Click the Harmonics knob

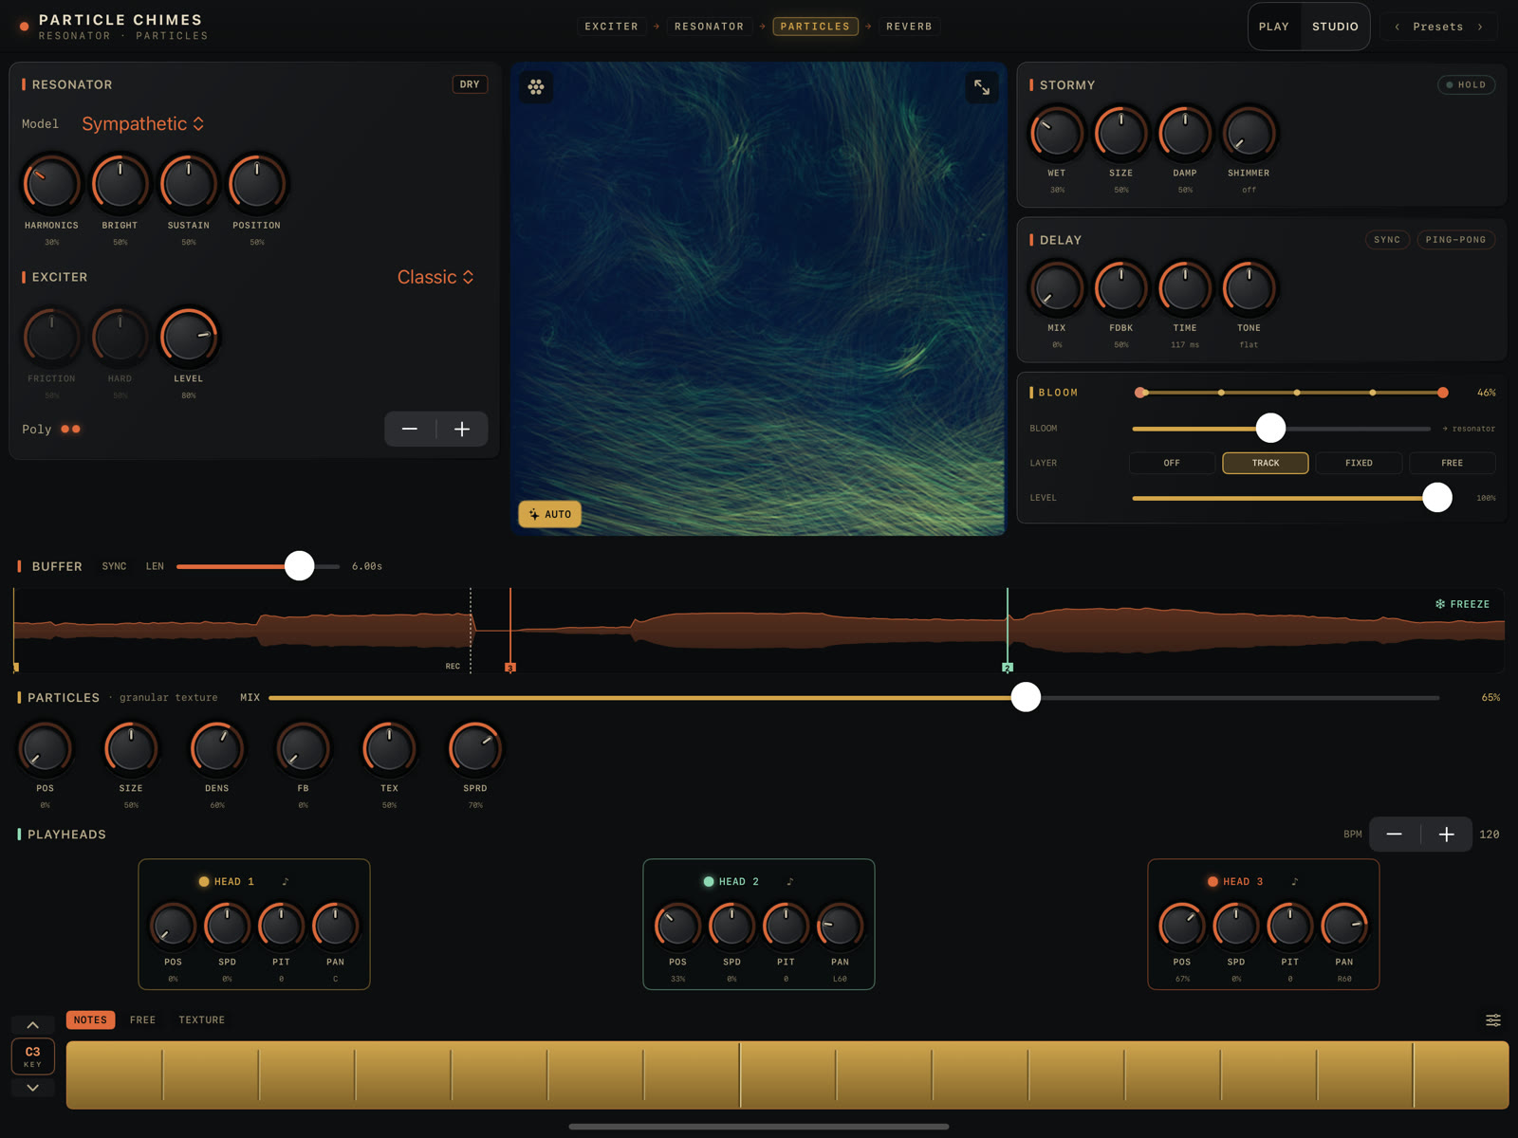tap(51, 183)
